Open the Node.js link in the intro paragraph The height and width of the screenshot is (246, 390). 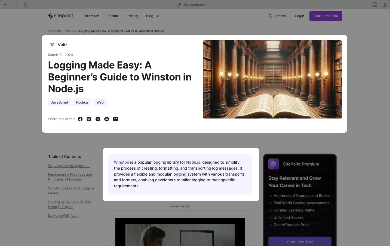tap(193, 162)
